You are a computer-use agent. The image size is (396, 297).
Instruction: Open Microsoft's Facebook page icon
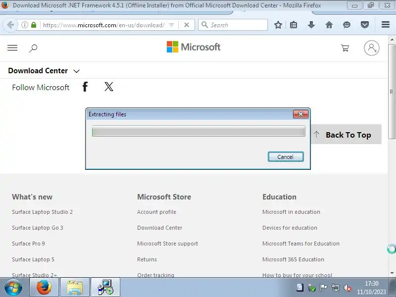pyautogui.click(x=85, y=87)
